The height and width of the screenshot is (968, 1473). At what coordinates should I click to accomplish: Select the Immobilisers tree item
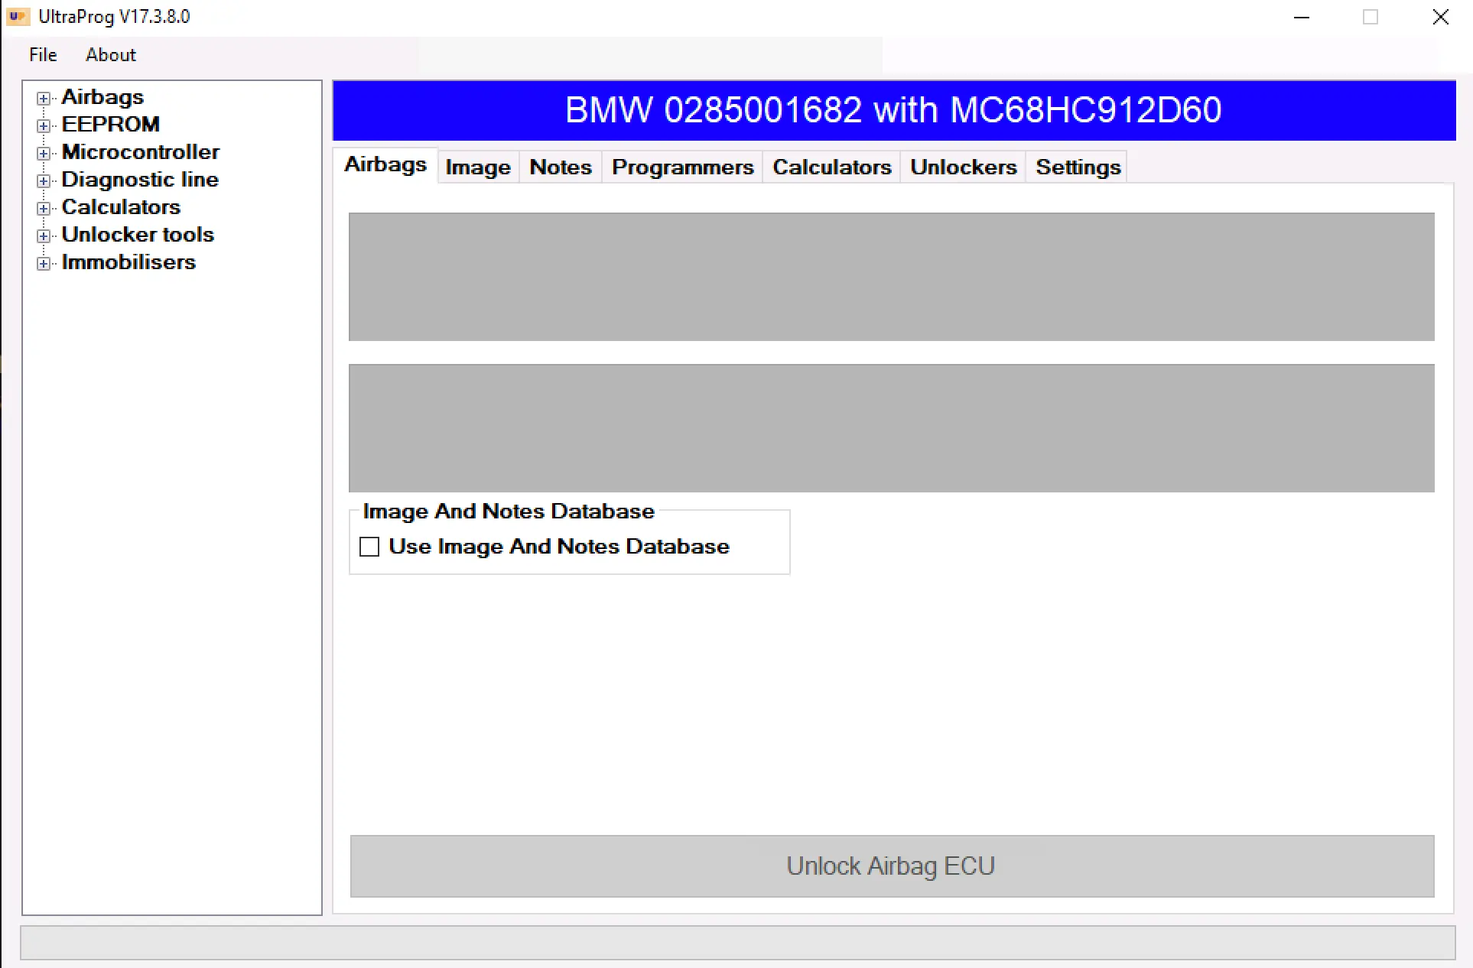(128, 262)
